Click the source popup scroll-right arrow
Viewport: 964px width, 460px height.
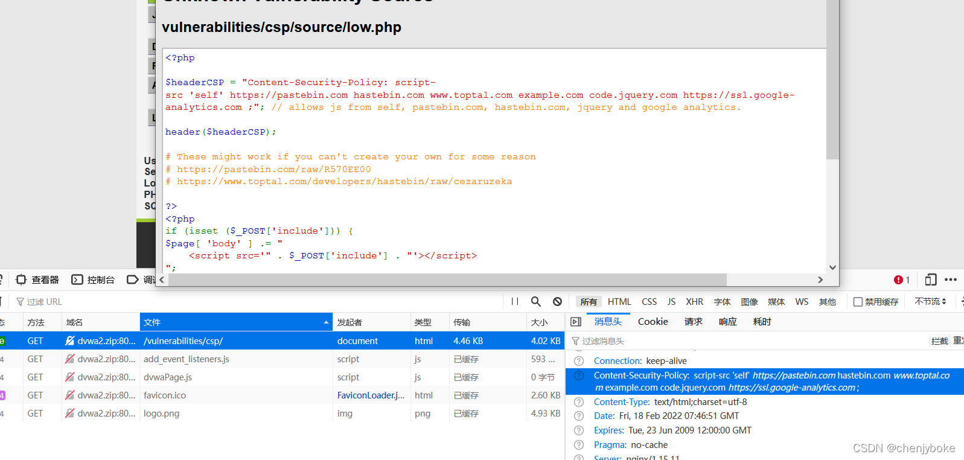820,280
